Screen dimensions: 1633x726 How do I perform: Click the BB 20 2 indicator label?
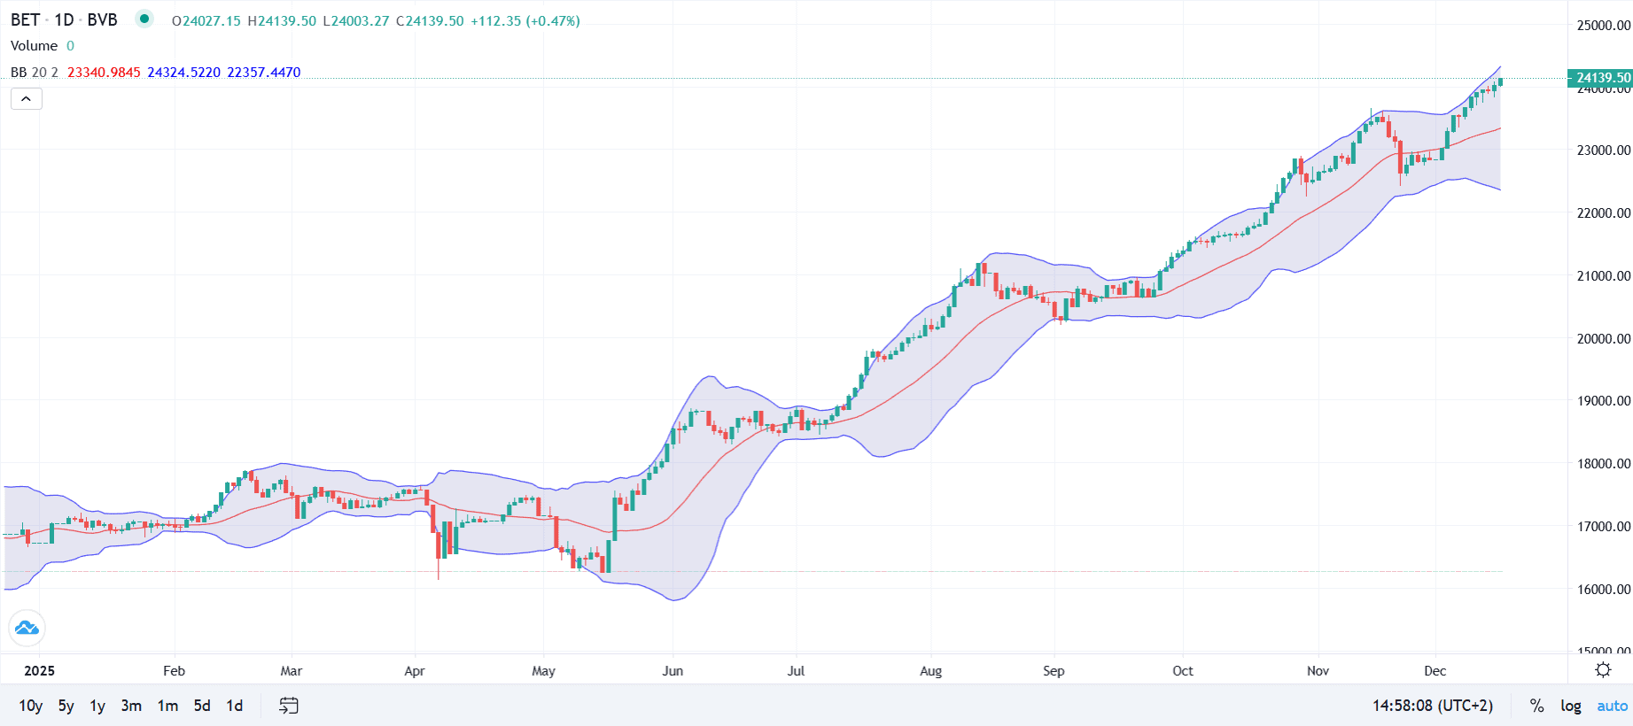point(35,73)
